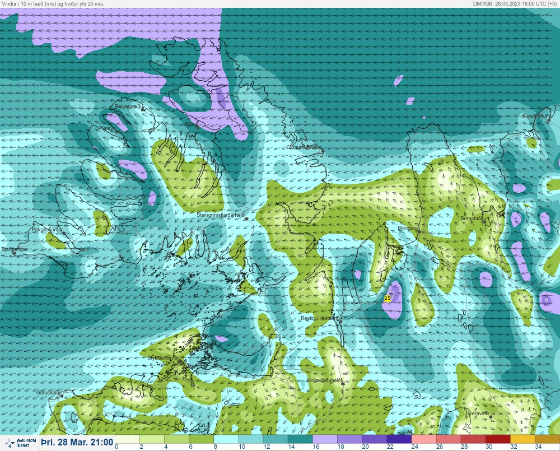Pick the 28–30 m/s red legend swatch
This screenshot has width=560, height=451.
(473, 439)
